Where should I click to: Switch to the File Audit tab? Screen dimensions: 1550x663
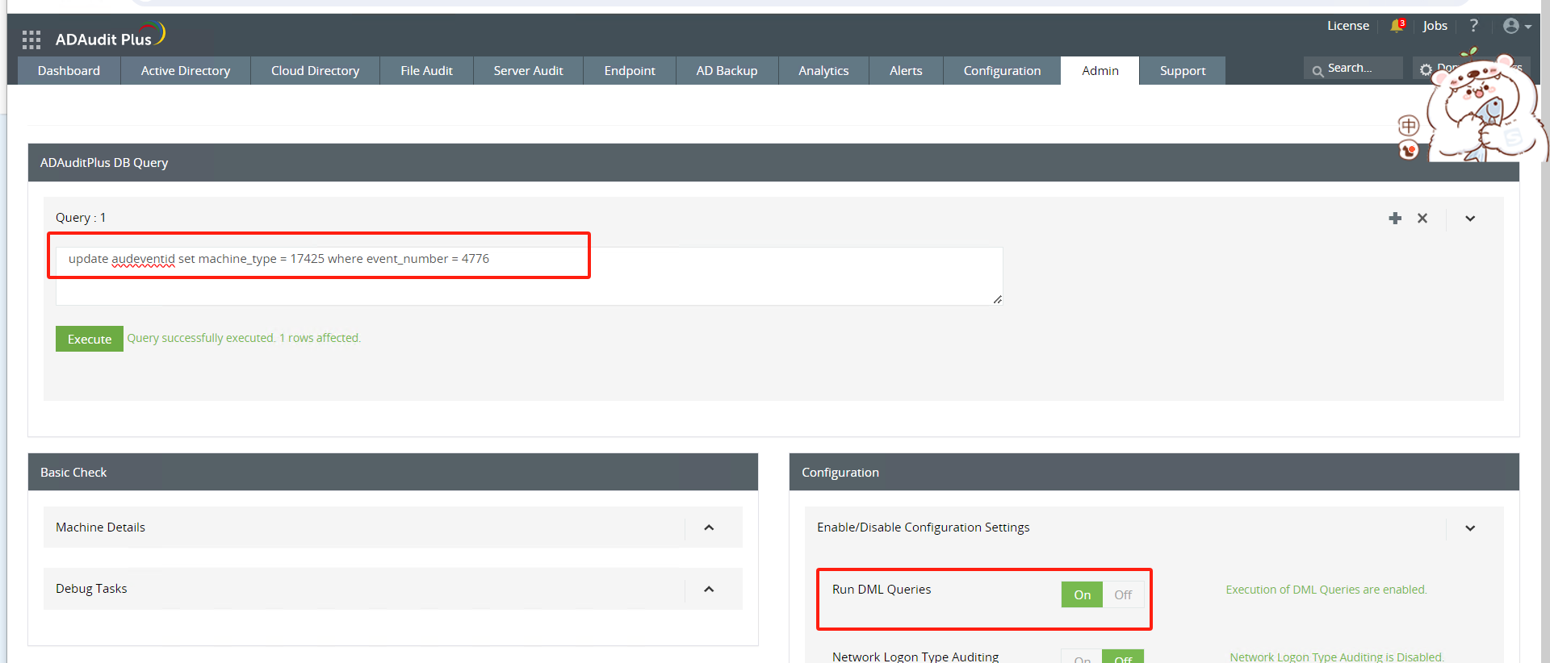[x=426, y=70]
